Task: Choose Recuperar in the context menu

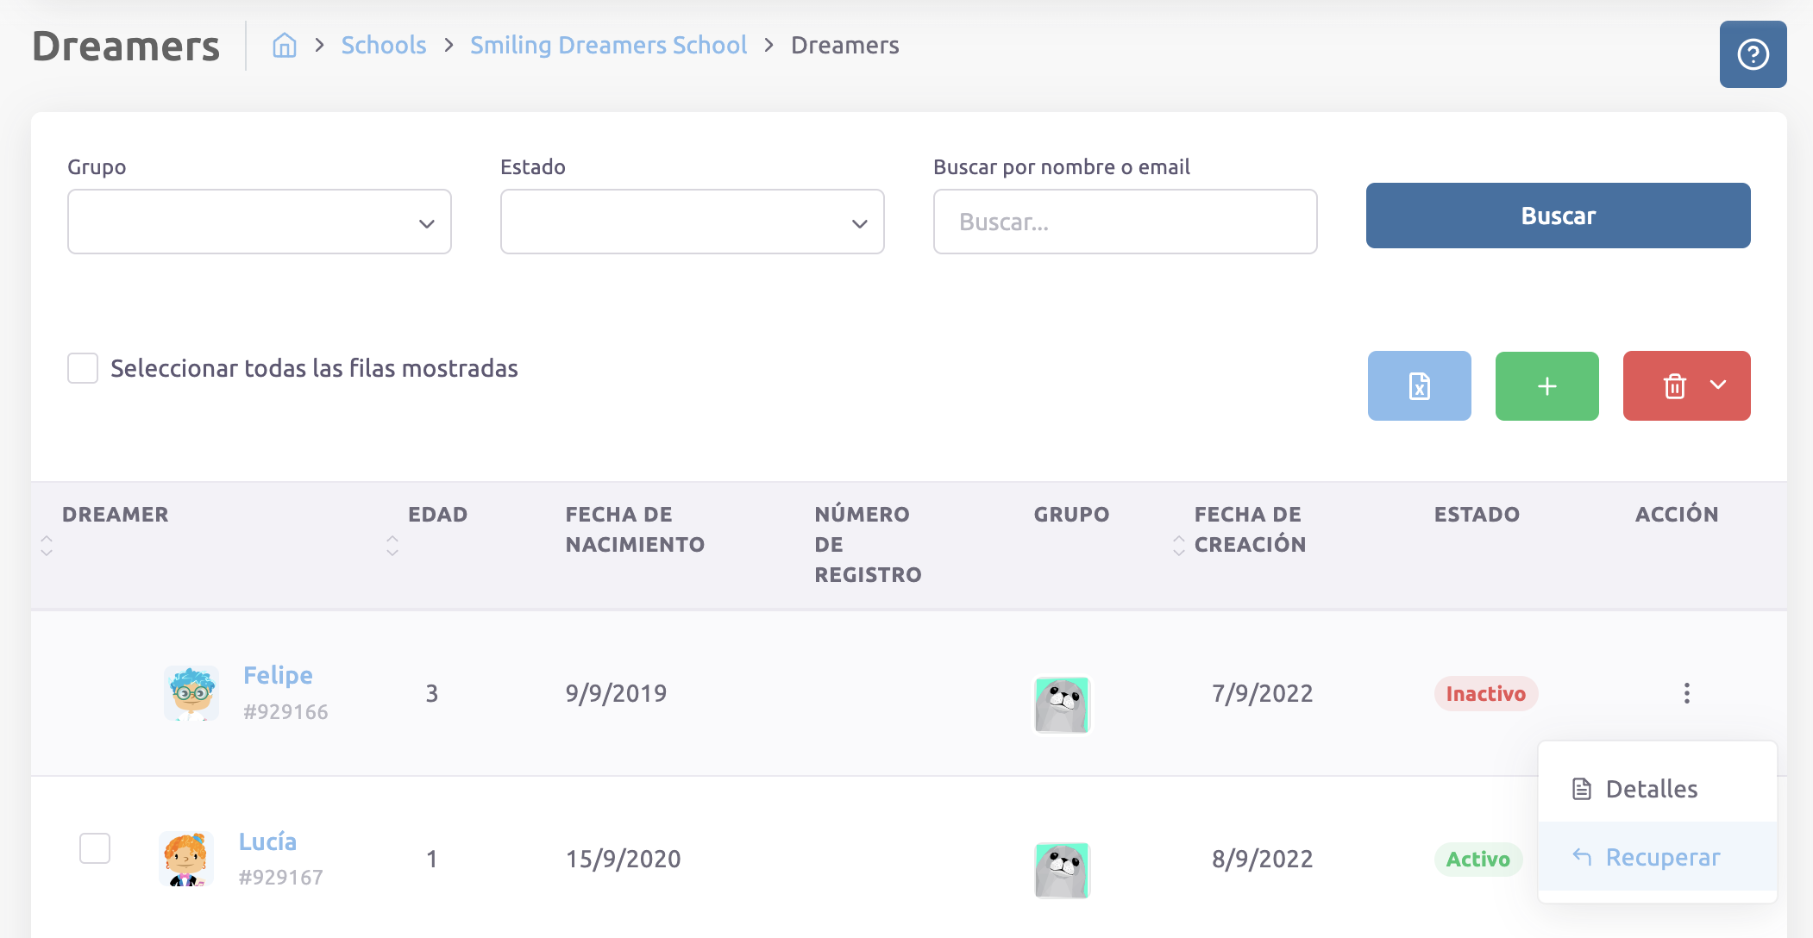Action: point(1661,857)
